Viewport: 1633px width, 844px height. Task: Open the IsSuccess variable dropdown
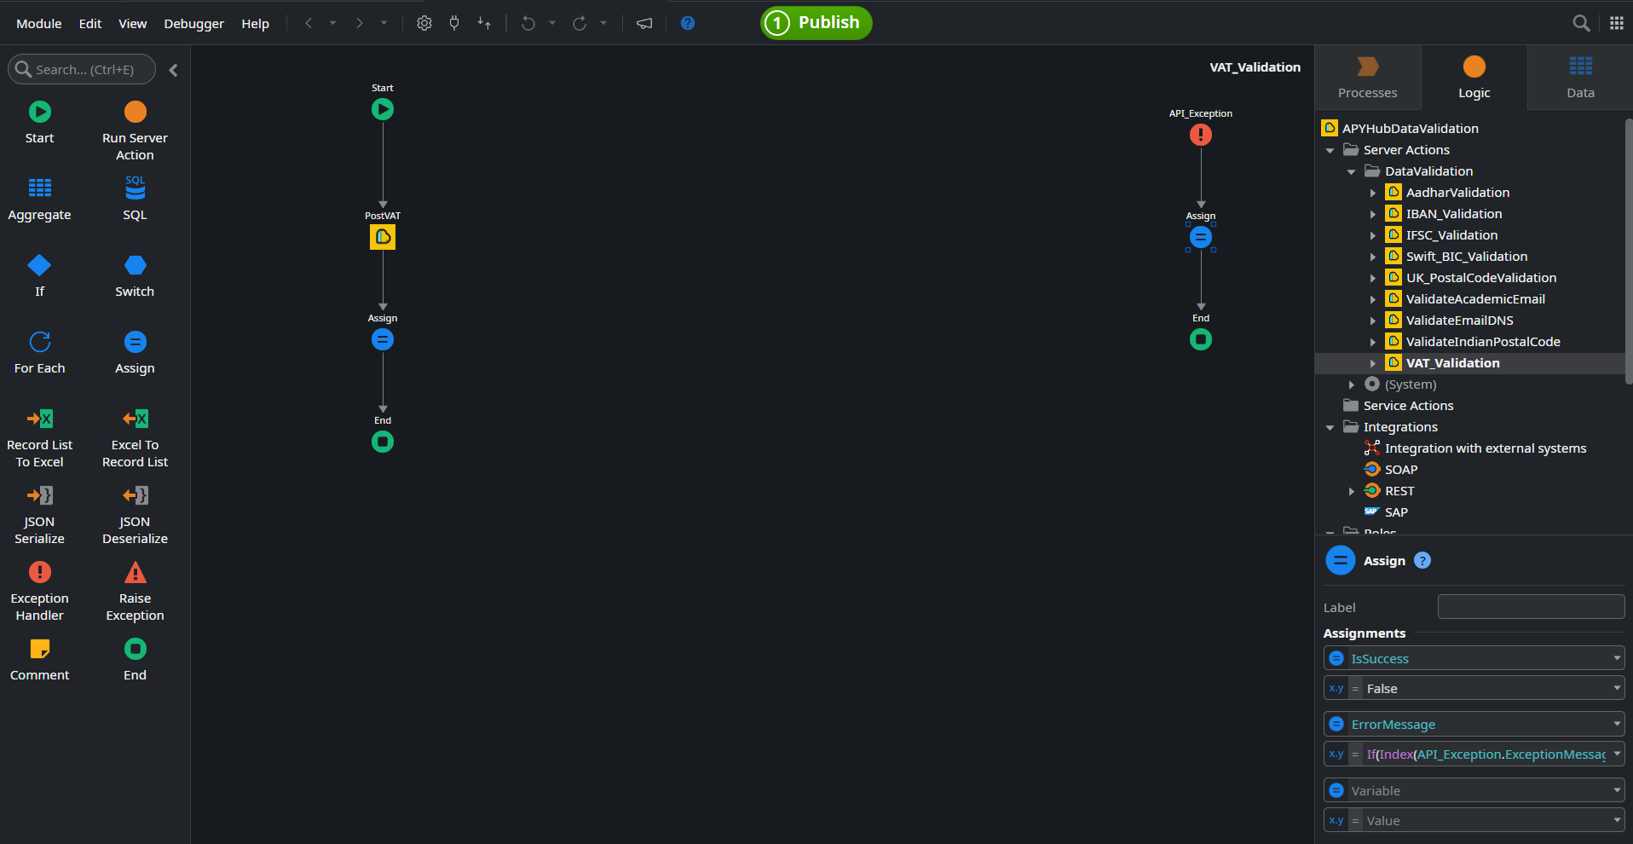[x=1616, y=658]
